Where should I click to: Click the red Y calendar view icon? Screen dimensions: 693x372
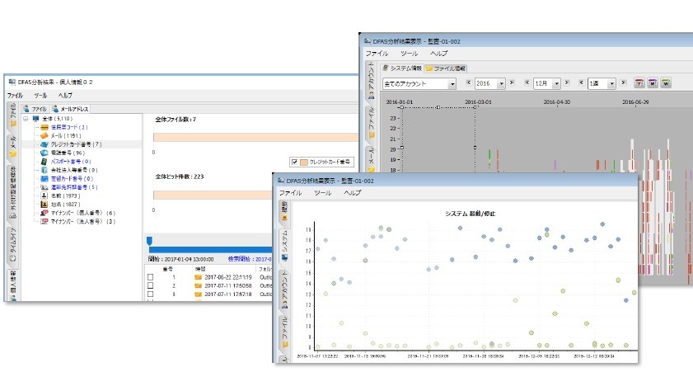click(639, 83)
